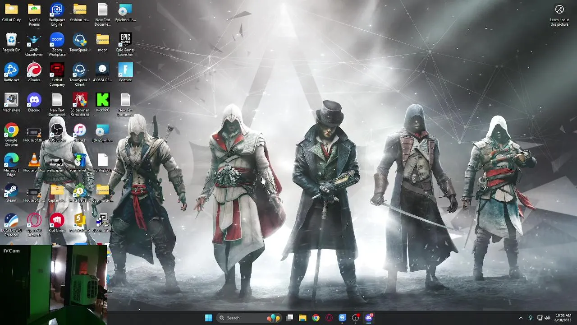The width and height of the screenshot is (577, 325).
Task: Launch LOCKDOWN Protocol shortcut
Action: pyautogui.click(x=11, y=226)
